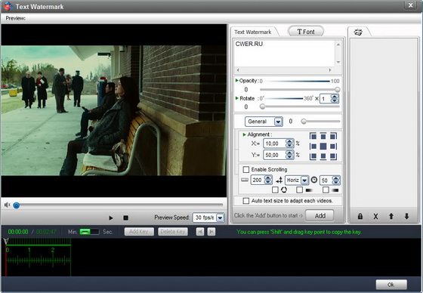This screenshot has width=423, height=293.
Task: Enable Scrolling checkbox
Action: [246, 169]
